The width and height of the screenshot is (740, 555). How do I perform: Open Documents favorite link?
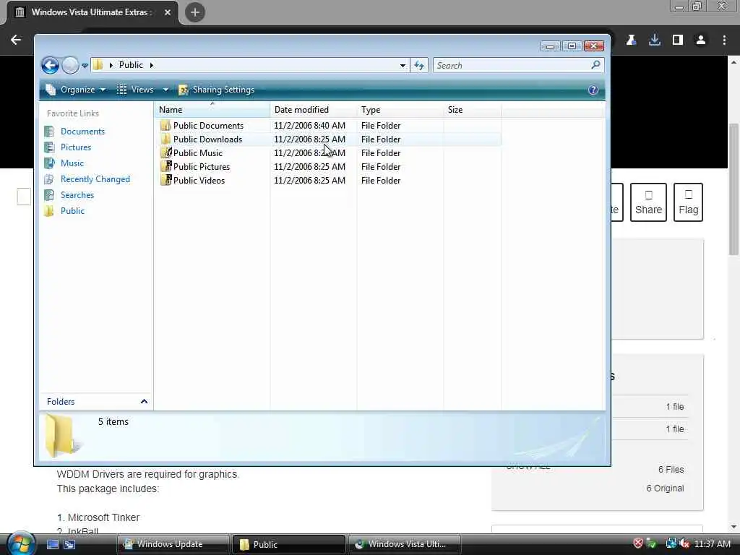click(82, 132)
